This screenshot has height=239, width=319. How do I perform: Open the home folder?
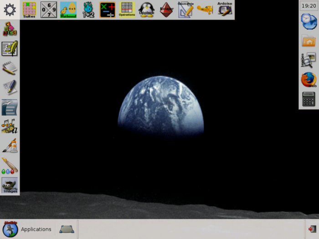pyautogui.click(x=309, y=41)
